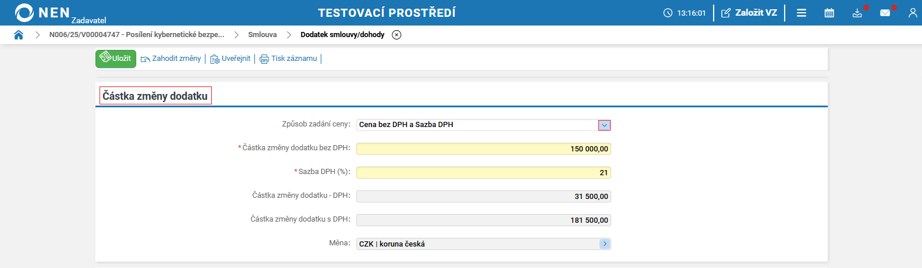Open the hamburger menu icon
This screenshot has height=268, width=922.
click(802, 13)
